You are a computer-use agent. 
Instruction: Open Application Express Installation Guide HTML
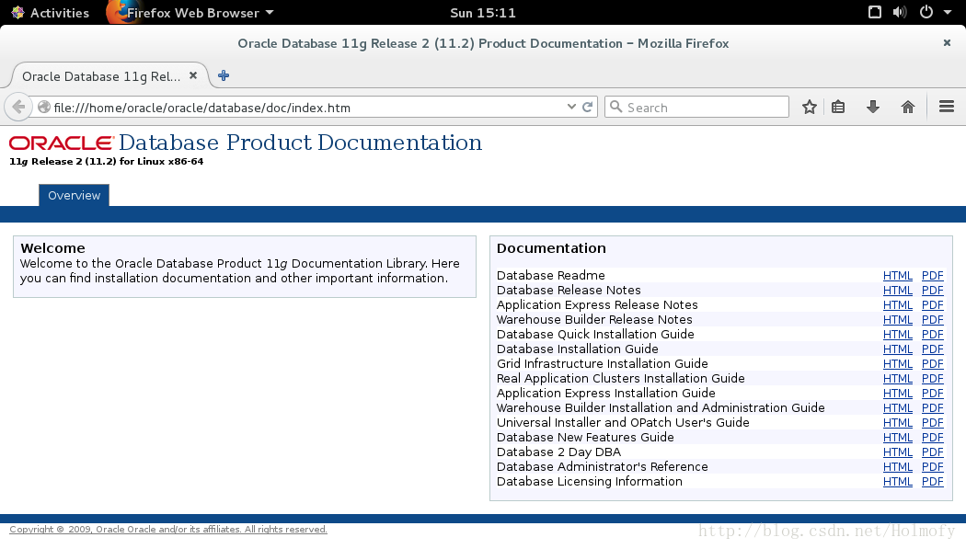(x=898, y=394)
